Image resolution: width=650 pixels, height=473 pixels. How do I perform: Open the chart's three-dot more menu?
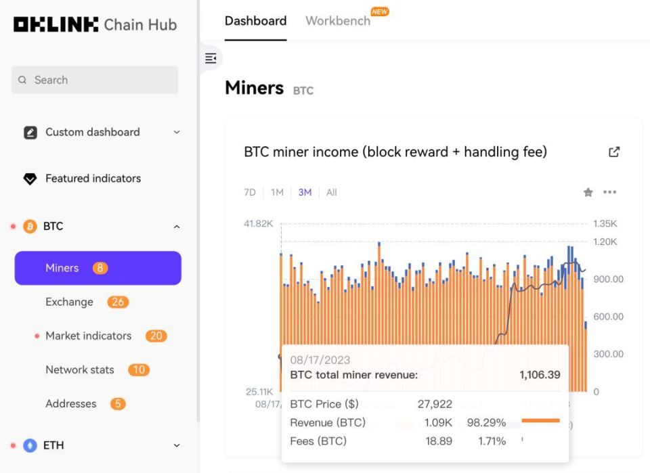coord(610,192)
